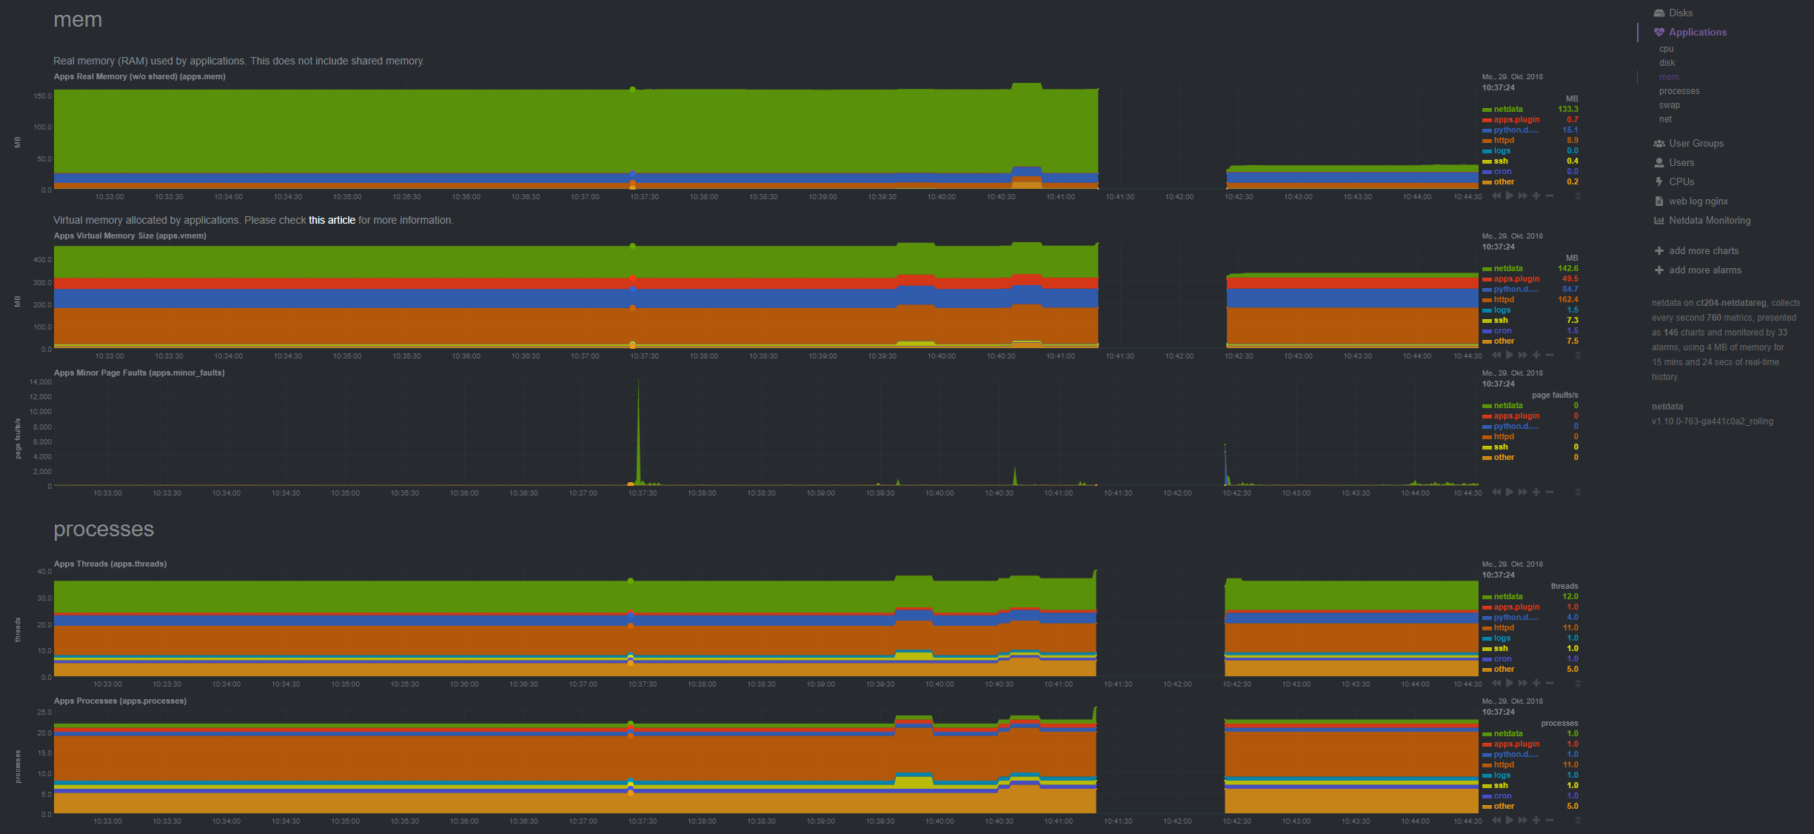1814x834 pixels.
Task: Hide the httpd dimension in Apps Virtual Memory legend
Action: click(x=1503, y=299)
